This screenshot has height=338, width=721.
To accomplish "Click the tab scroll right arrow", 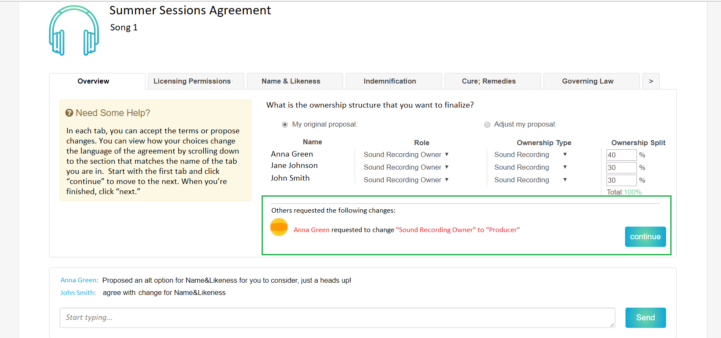I will [651, 81].
